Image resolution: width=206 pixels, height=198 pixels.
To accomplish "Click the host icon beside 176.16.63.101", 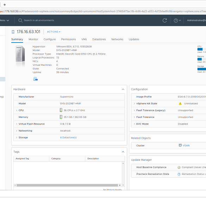I will (13, 32).
